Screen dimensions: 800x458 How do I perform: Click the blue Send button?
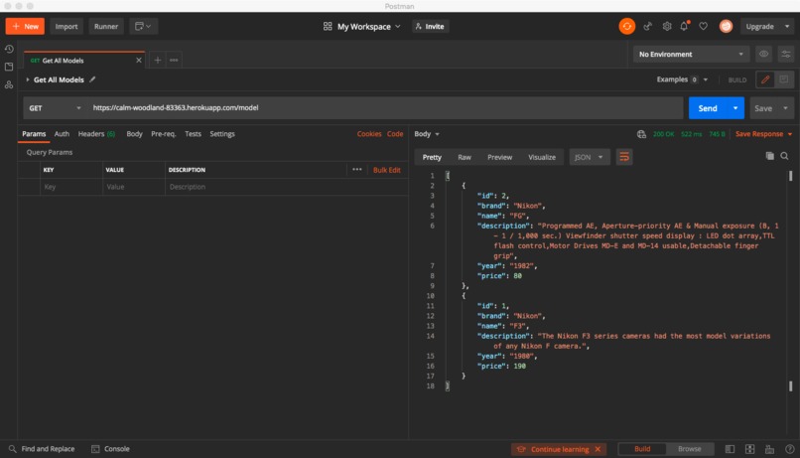point(708,107)
